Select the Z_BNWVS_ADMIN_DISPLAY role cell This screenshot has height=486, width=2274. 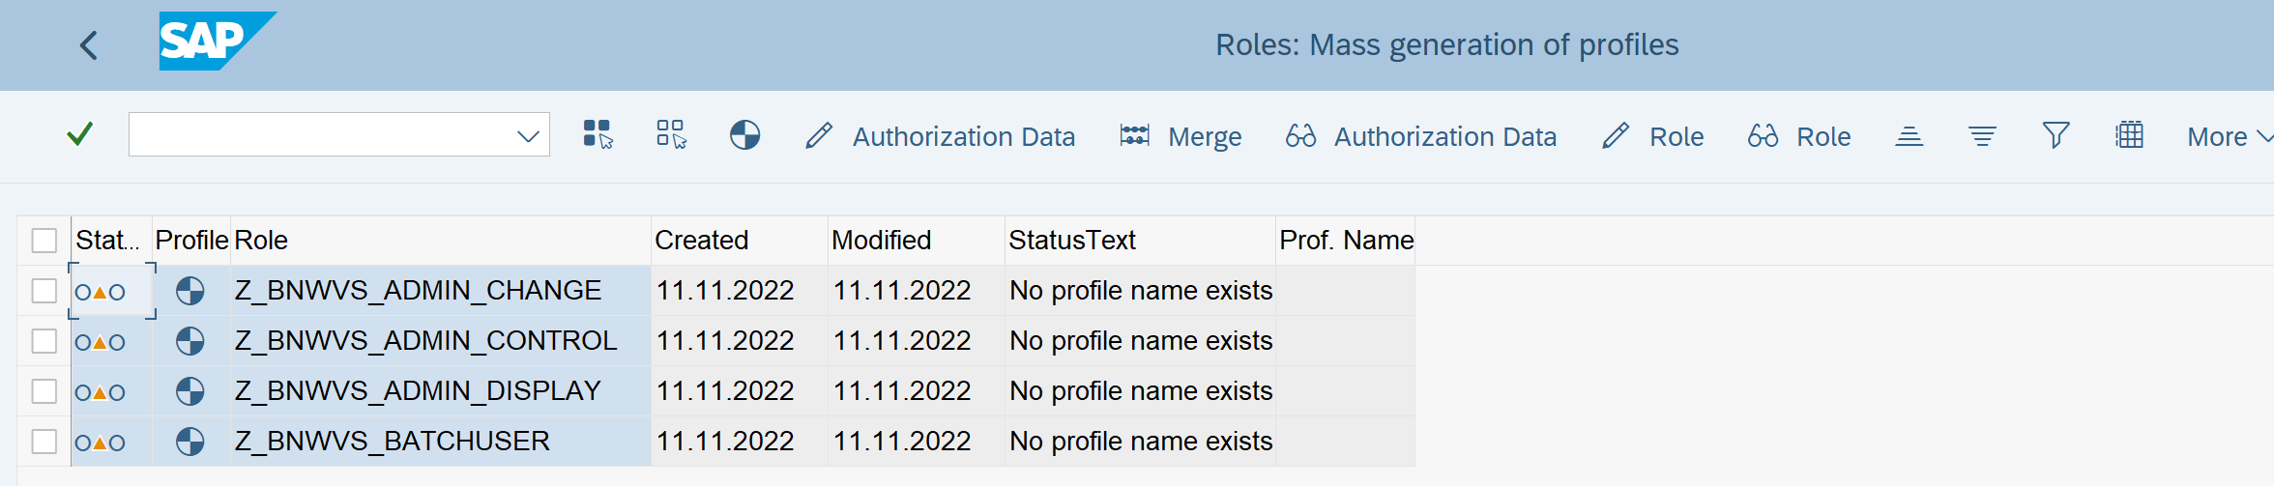click(x=418, y=391)
